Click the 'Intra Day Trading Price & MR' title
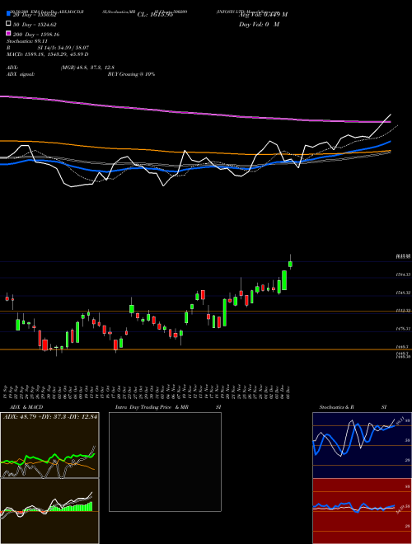 click(x=152, y=407)
